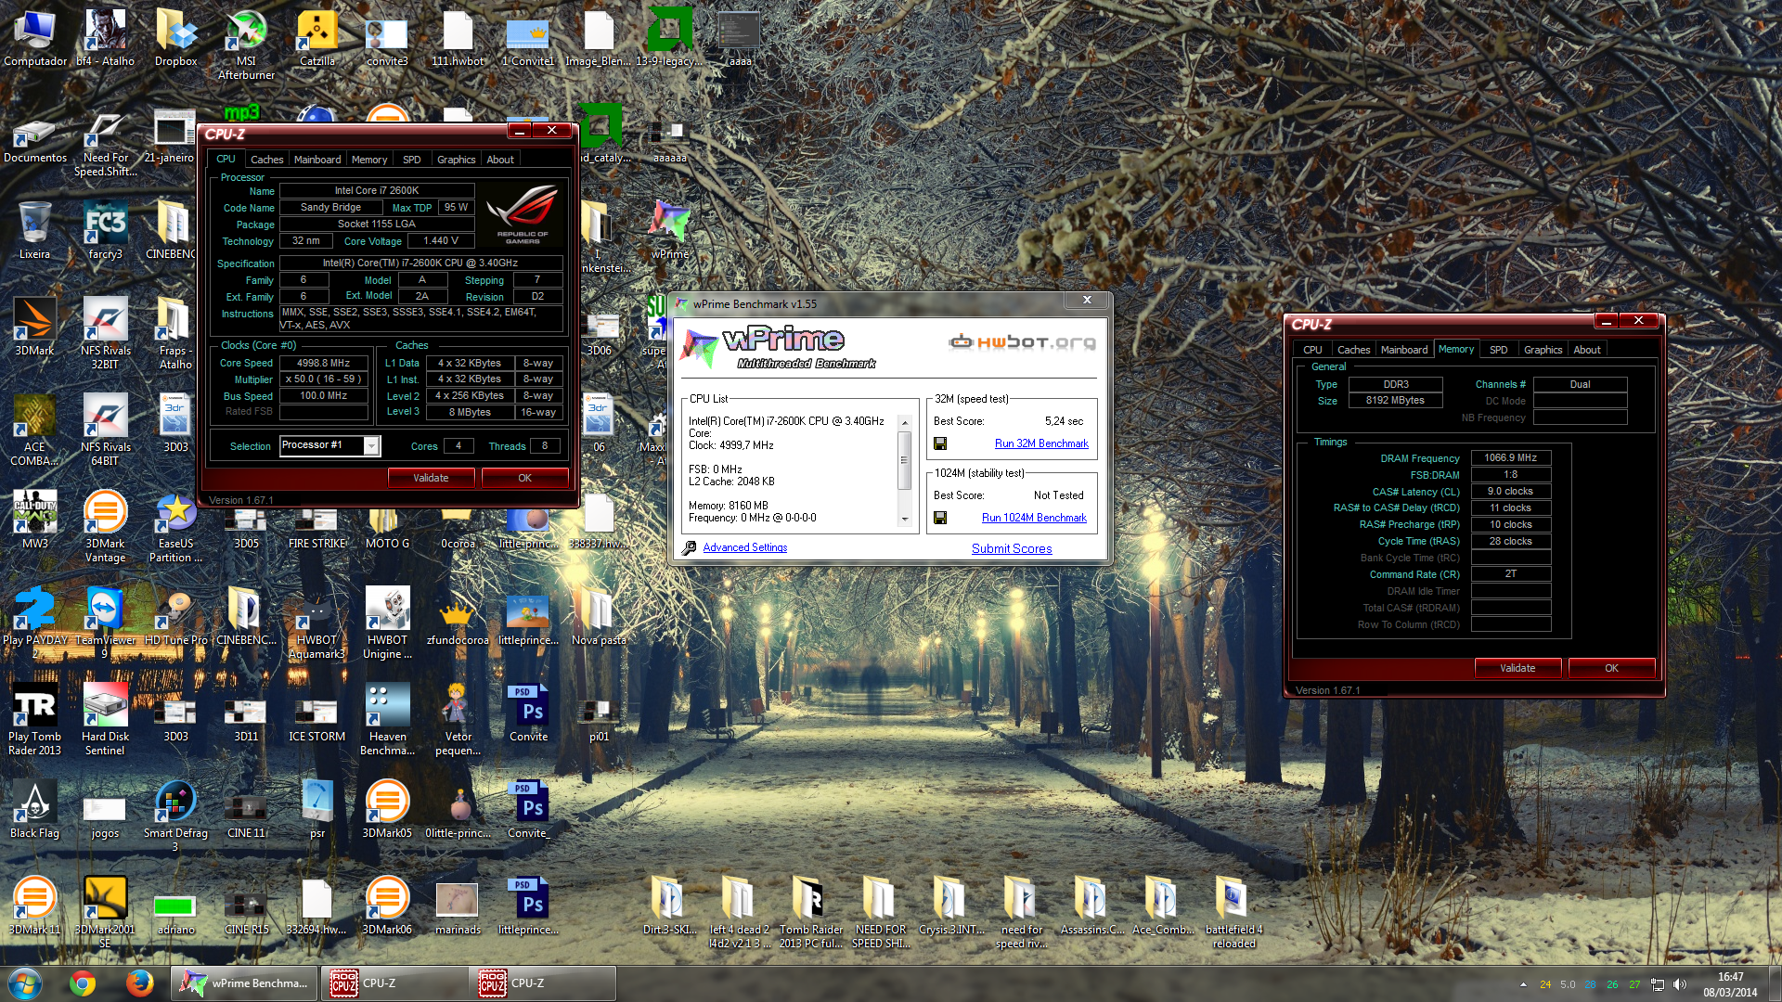
Task: Click Run 1024M Benchmark link
Action: pyautogui.click(x=1034, y=518)
